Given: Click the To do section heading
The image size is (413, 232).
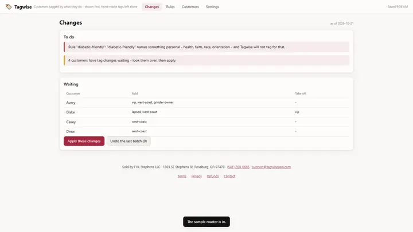Looking at the screenshot, I should [x=69, y=37].
